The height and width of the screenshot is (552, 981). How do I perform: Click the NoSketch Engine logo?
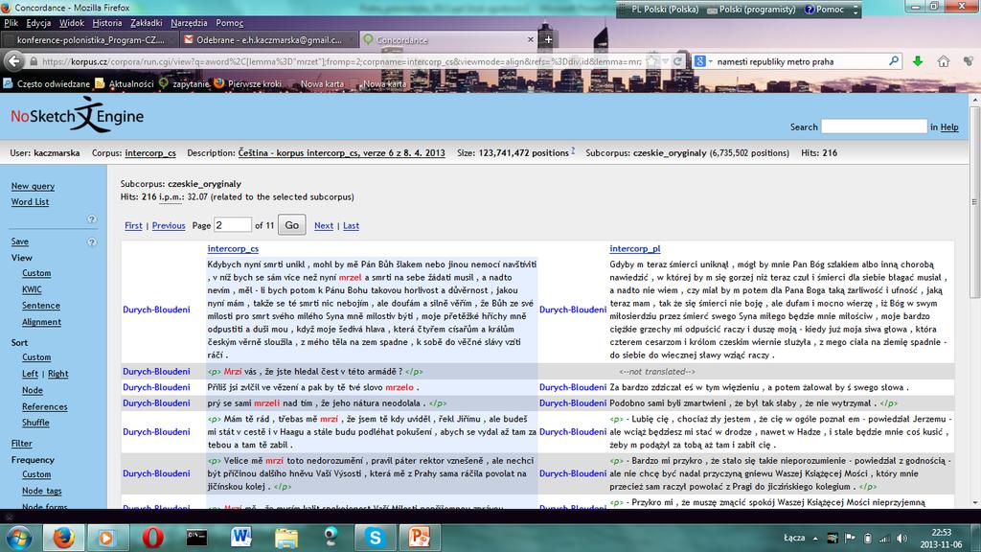tap(77, 115)
